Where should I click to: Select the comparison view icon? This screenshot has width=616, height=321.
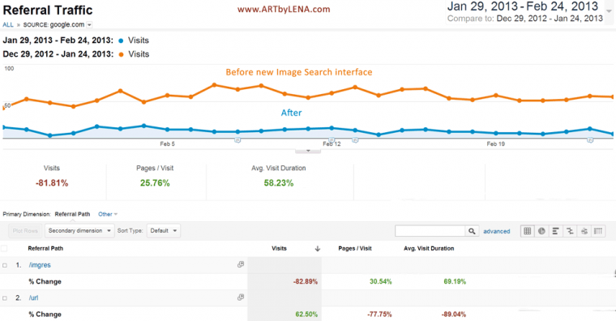tap(570, 231)
